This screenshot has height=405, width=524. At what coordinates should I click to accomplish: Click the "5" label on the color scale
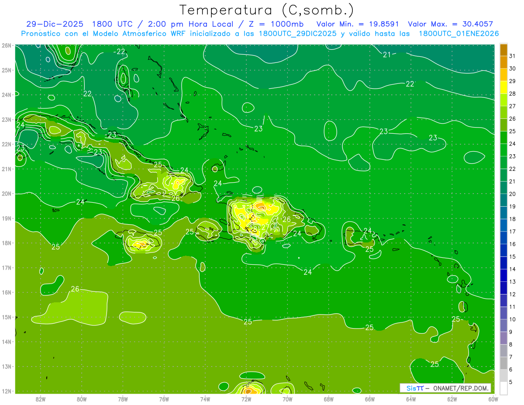511,382
